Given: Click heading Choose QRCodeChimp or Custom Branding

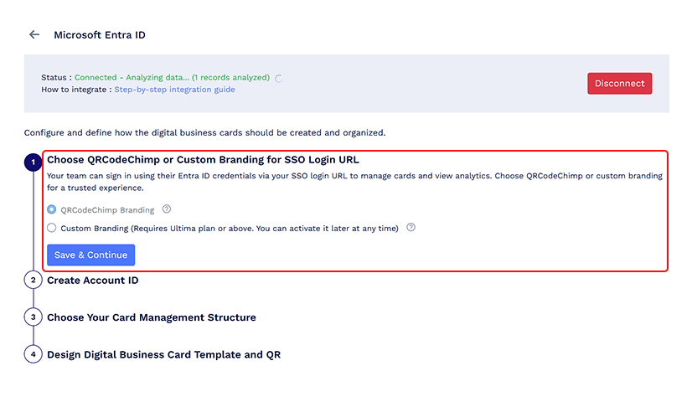Looking at the screenshot, I should click(x=203, y=160).
